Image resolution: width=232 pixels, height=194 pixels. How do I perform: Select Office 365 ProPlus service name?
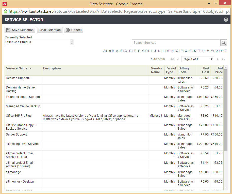pyautogui.click(x=19, y=116)
